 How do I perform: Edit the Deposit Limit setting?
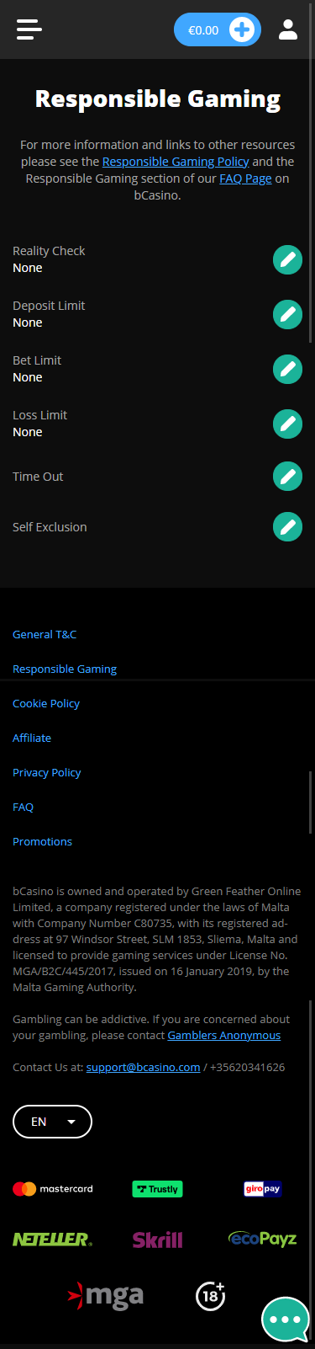[x=287, y=314]
